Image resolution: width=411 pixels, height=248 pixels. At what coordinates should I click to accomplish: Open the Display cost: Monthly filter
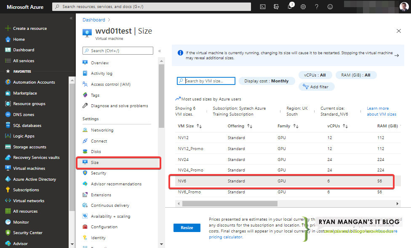267,81
